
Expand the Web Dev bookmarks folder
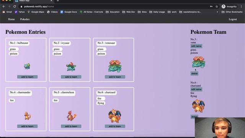click(x=129, y=12)
